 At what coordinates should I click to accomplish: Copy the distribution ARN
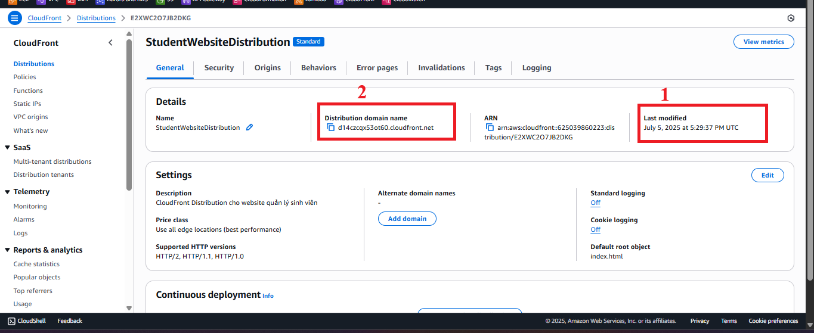pyautogui.click(x=490, y=127)
